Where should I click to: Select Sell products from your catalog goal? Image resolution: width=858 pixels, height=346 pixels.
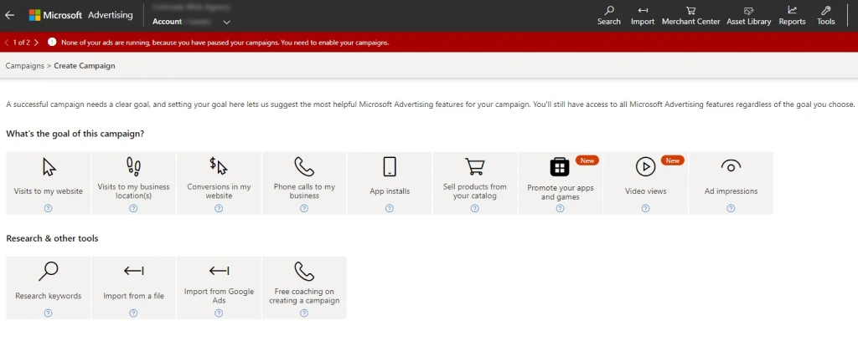[475, 183]
